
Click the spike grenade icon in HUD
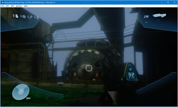click(31, 17)
